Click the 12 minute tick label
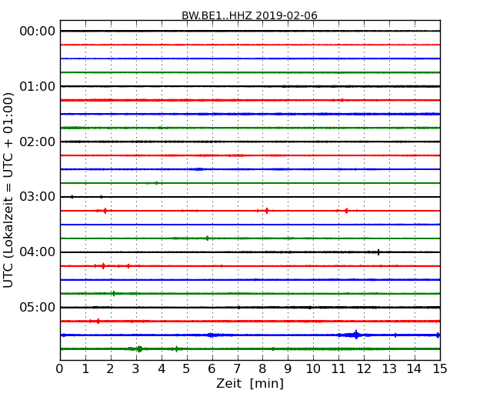The height and width of the screenshot is (400, 500). (364, 369)
